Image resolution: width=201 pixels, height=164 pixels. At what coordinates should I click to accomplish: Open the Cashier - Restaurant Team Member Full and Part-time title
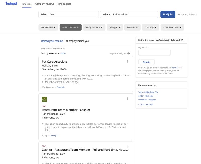pos(85,150)
